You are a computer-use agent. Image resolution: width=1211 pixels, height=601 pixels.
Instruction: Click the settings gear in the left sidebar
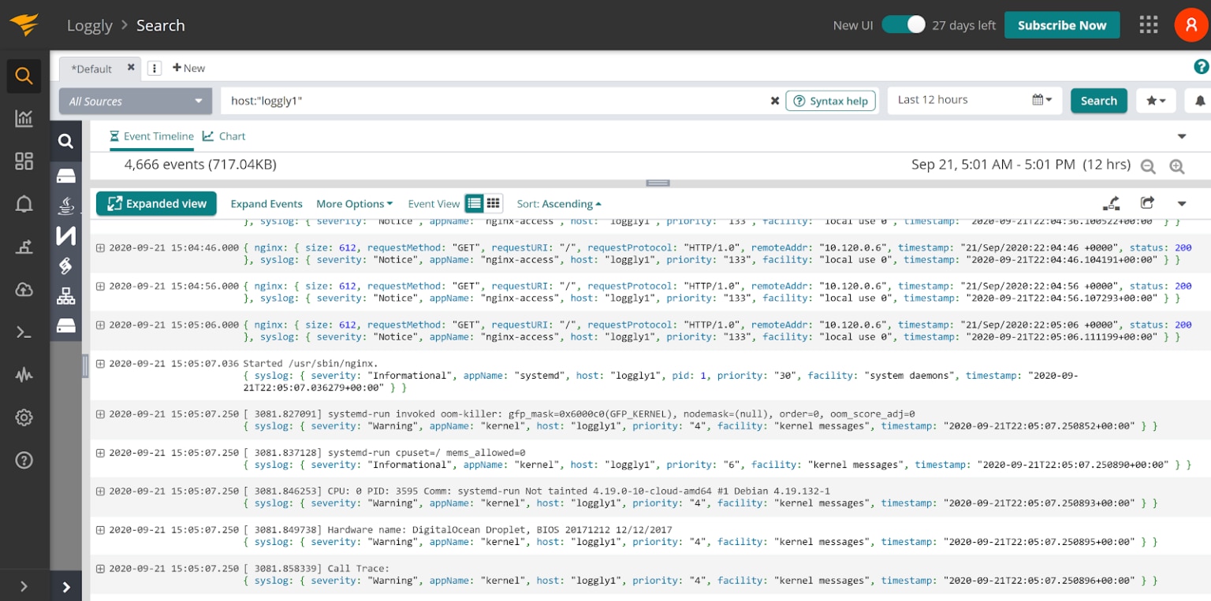(24, 417)
